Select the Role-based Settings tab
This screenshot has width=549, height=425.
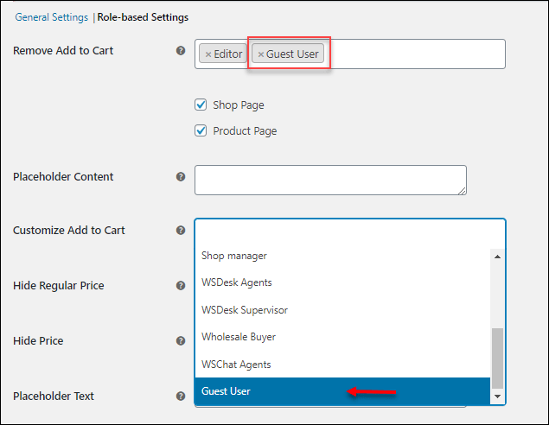(x=143, y=17)
